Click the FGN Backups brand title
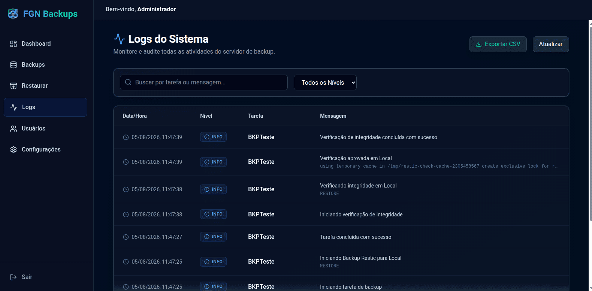Screen dimensions: 592x291 pyautogui.click(x=50, y=14)
